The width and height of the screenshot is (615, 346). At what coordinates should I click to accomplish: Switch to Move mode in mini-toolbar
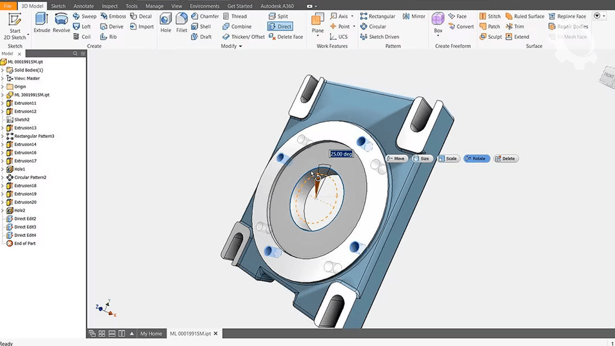[395, 159]
